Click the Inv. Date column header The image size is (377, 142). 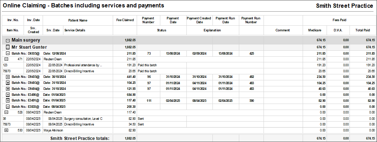click(x=33, y=20)
